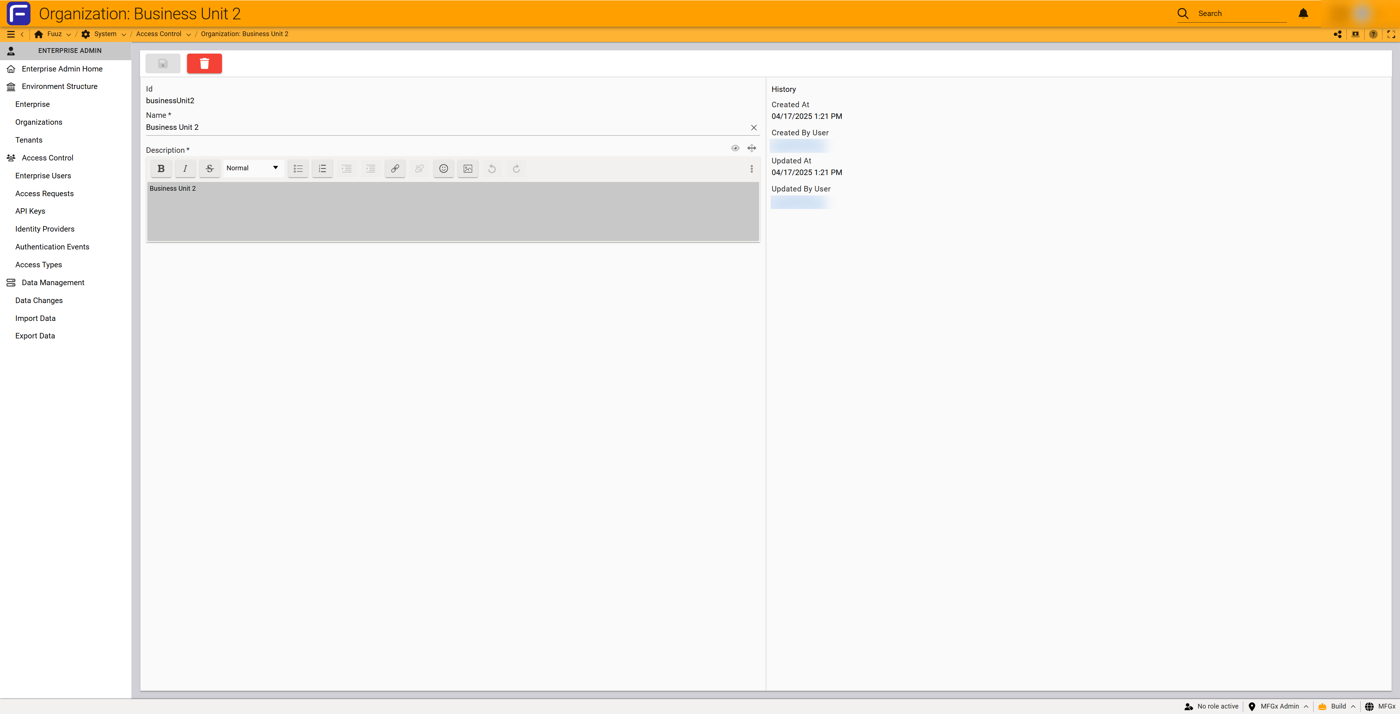Open the editor's more options menu
1400x714 pixels.
[752, 169]
